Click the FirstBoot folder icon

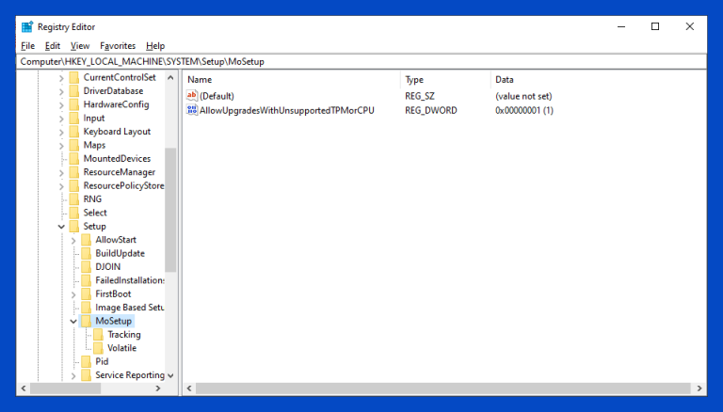click(87, 294)
